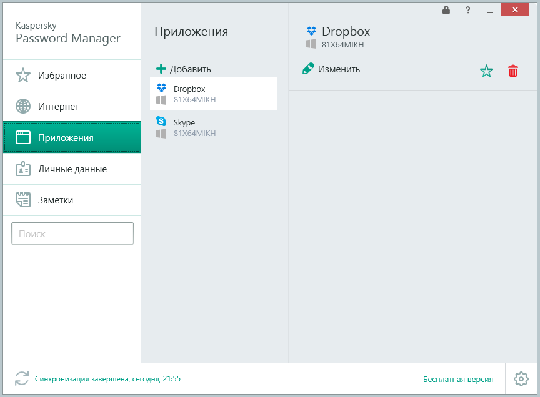Click the Dropbox logo in the list
Viewport: 540px width, 397px height.
click(161, 88)
